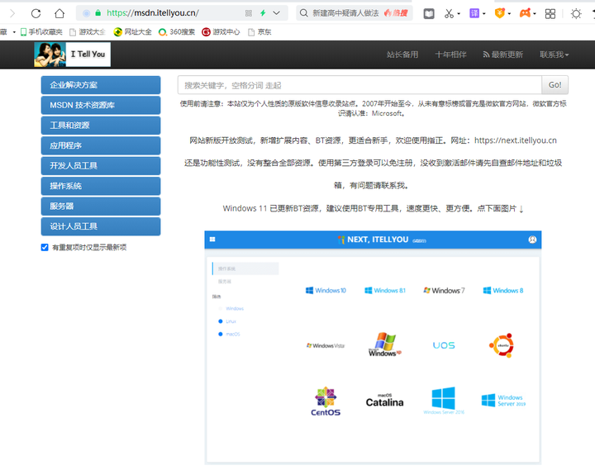This screenshot has height=475, width=595.
Task: Expand the address bar history dropdown
Action: pyautogui.click(x=277, y=13)
